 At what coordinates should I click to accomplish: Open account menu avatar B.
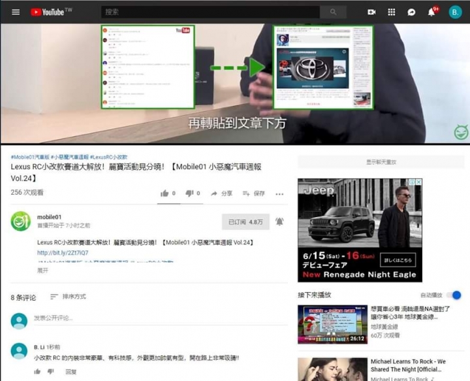[455, 12]
